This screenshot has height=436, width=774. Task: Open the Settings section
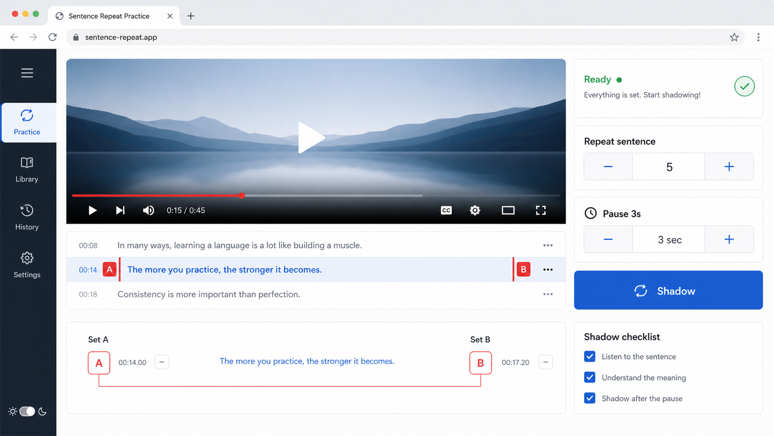click(x=27, y=265)
